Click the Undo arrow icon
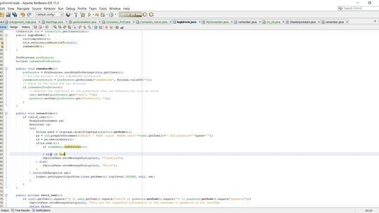 23,15
